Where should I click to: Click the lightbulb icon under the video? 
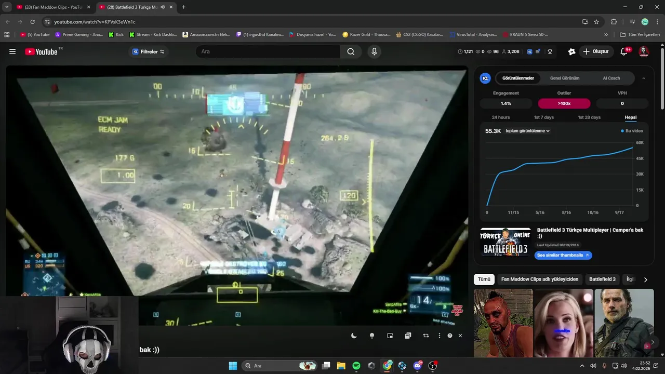(372, 336)
